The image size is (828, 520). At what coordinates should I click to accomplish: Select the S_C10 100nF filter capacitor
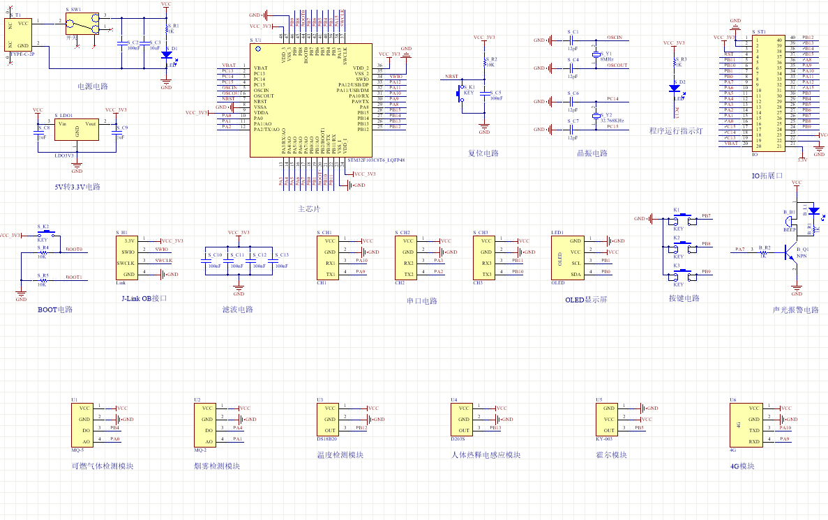[x=205, y=260]
